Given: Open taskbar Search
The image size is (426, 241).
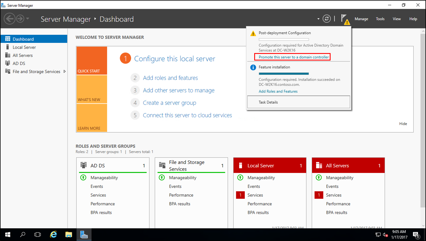Looking at the screenshot, I should [23, 234].
